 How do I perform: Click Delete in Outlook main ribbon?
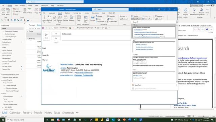25,11
